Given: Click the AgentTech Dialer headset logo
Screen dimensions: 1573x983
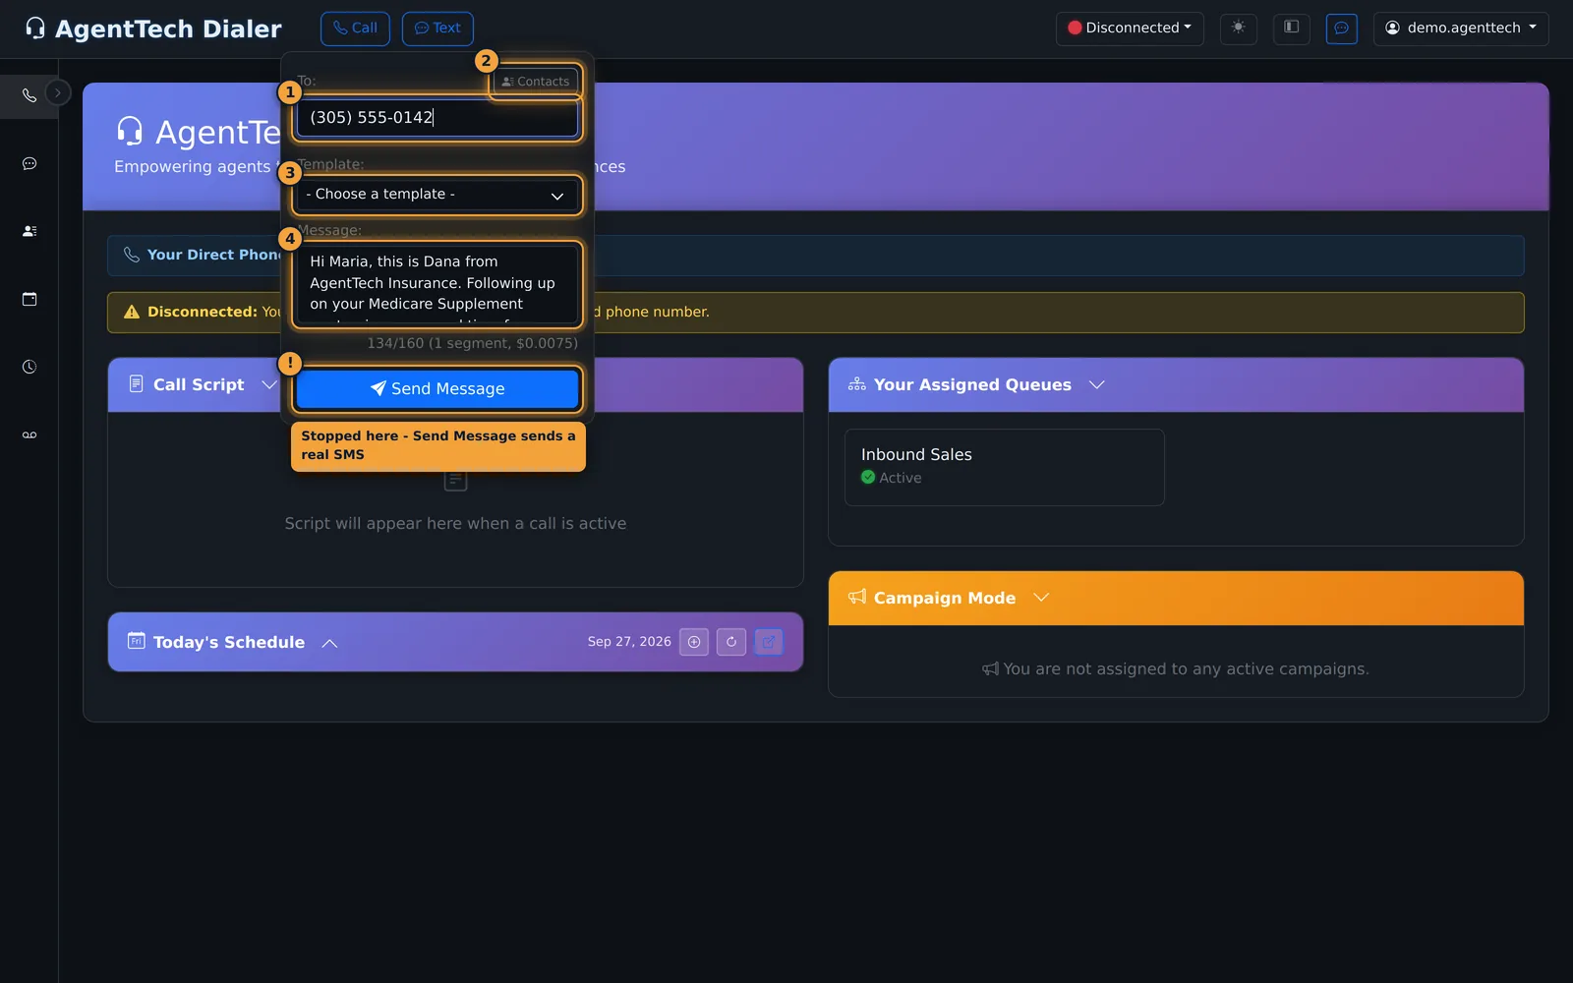Looking at the screenshot, I should tap(35, 29).
